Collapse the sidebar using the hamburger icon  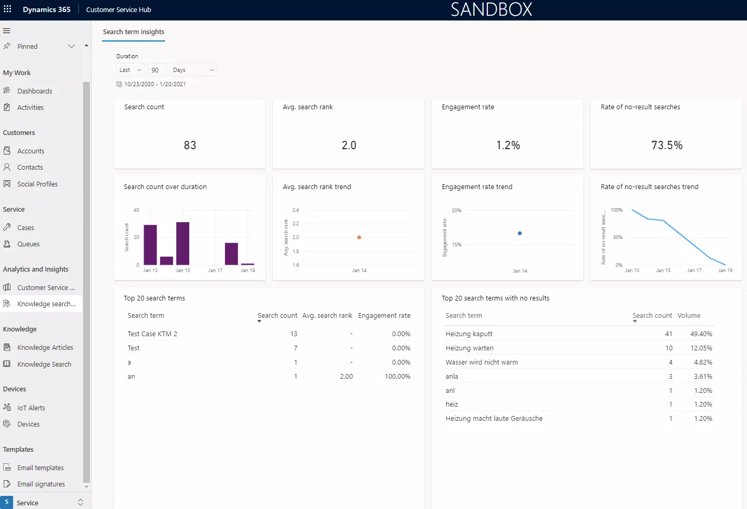(x=7, y=30)
